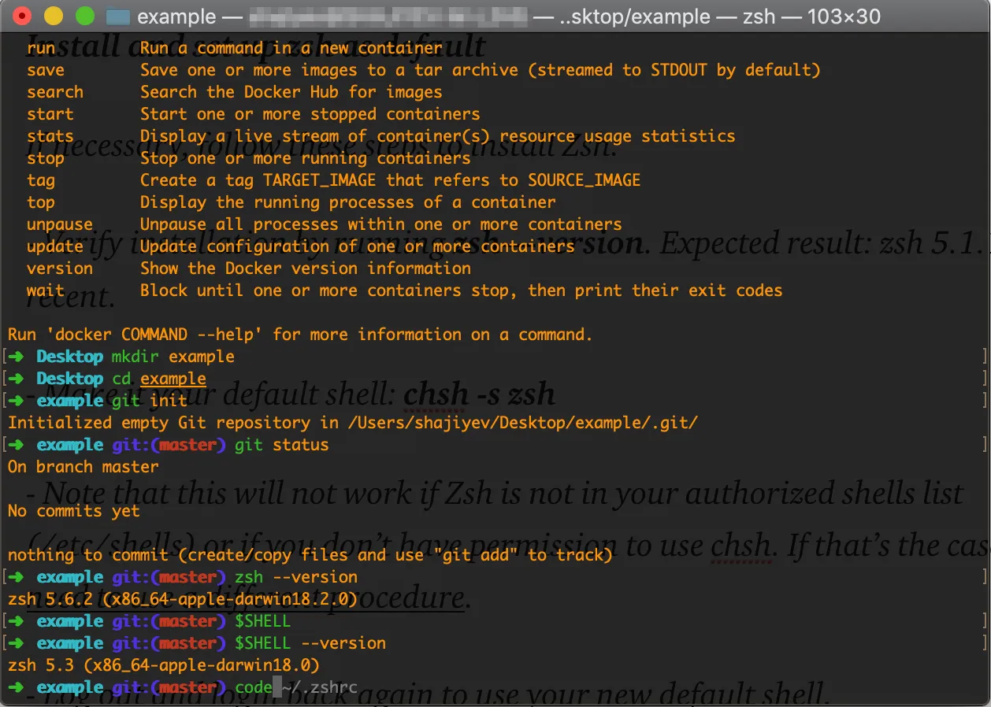Click the ~/.zshrc argument text
991x707 pixels.
point(320,687)
